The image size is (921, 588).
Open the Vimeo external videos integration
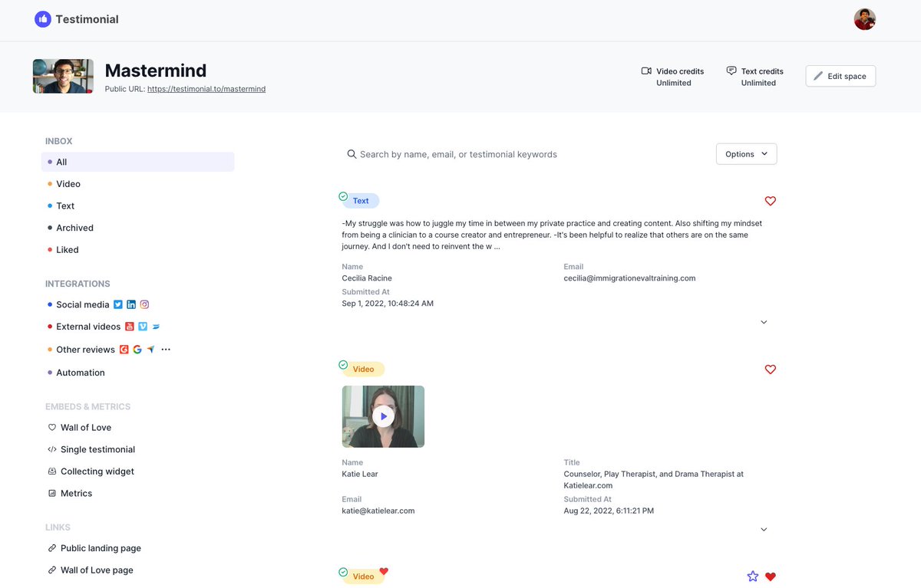[x=143, y=327]
